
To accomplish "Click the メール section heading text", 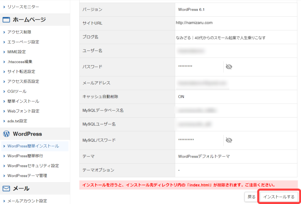I will point(21,189).
